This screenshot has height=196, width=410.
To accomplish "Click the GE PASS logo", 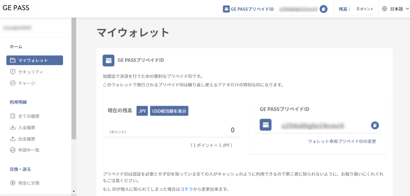I will (x=16, y=8).
